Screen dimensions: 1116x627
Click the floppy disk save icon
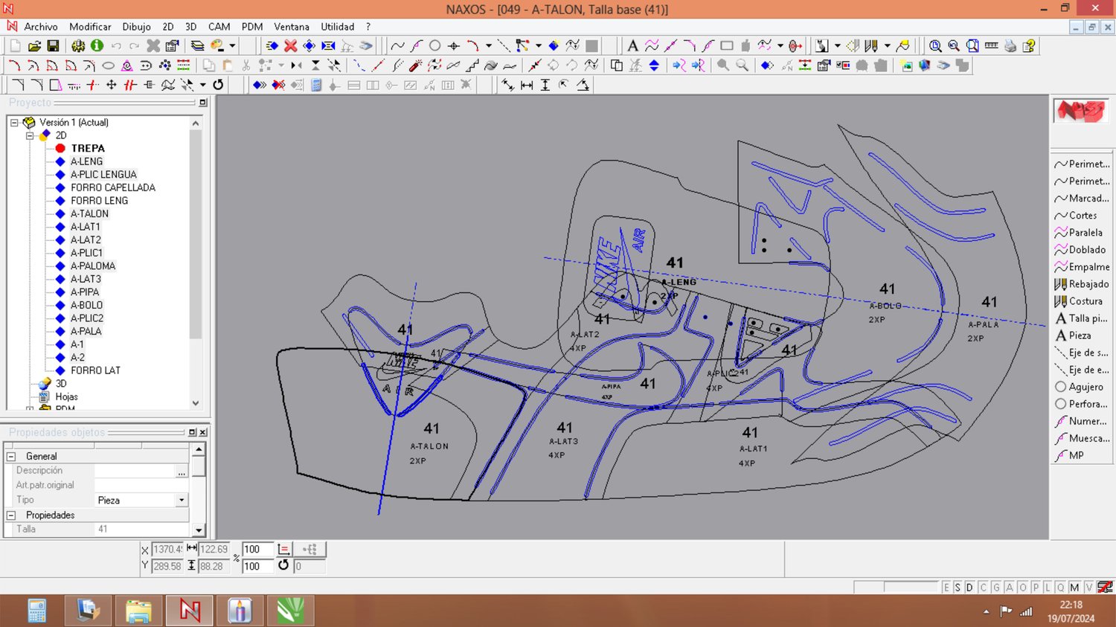point(53,46)
